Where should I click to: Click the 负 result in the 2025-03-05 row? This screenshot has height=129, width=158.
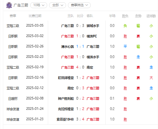[125, 26]
